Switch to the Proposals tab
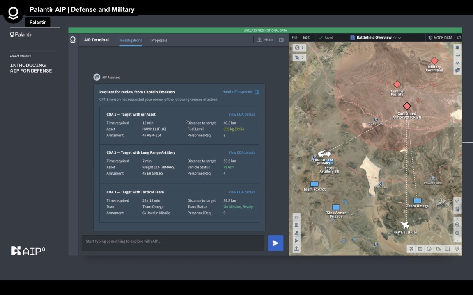The image size is (473, 295). coord(159,40)
